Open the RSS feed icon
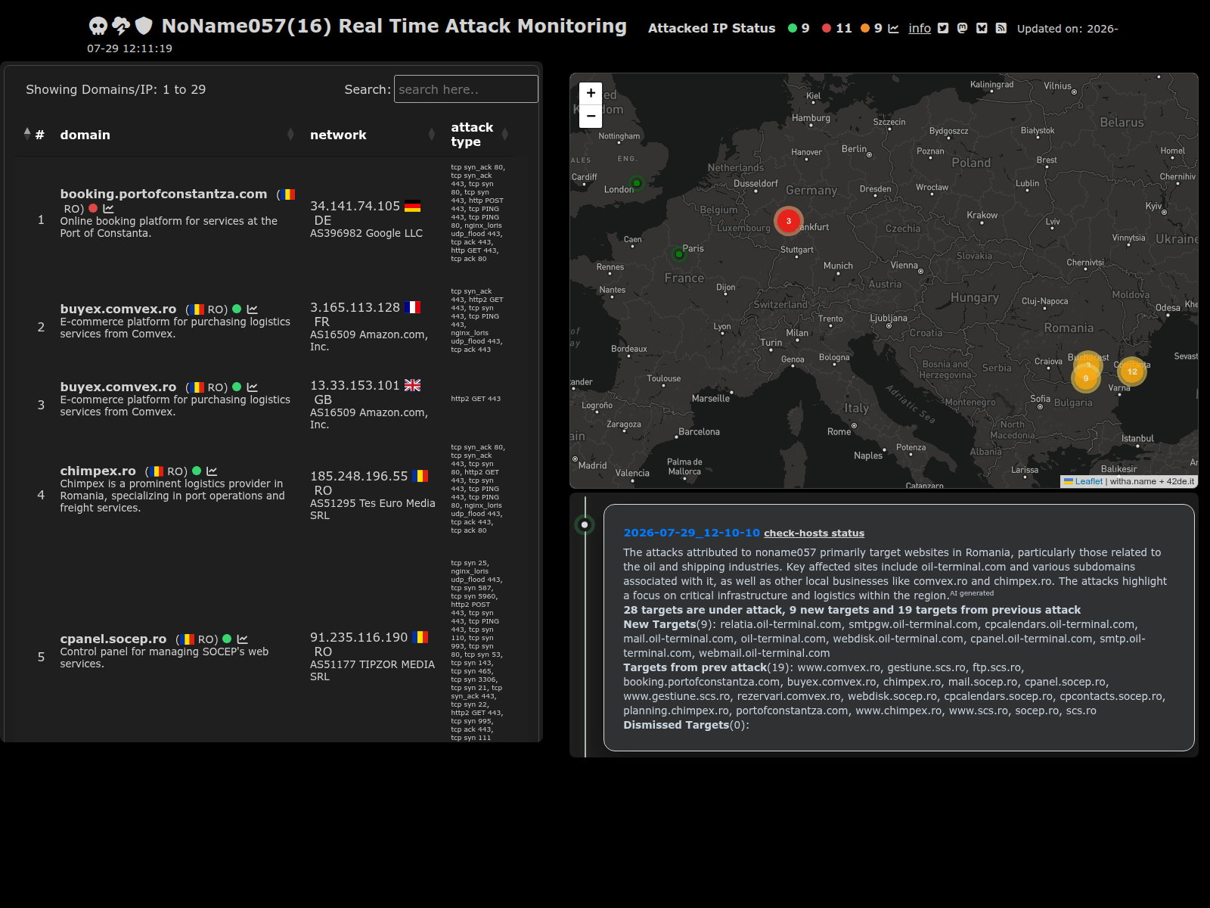Viewport: 1210px width, 908px height. 1001,29
